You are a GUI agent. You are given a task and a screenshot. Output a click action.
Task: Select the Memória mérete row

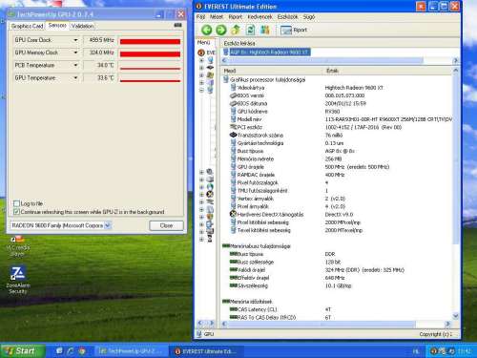pos(337,158)
